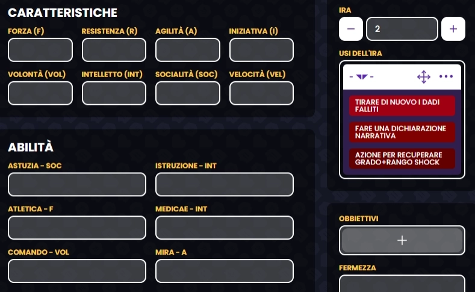Collapse the Usi dell'Ira card
The width and height of the screenshot is (475, 292).
(x=361, y=77)
